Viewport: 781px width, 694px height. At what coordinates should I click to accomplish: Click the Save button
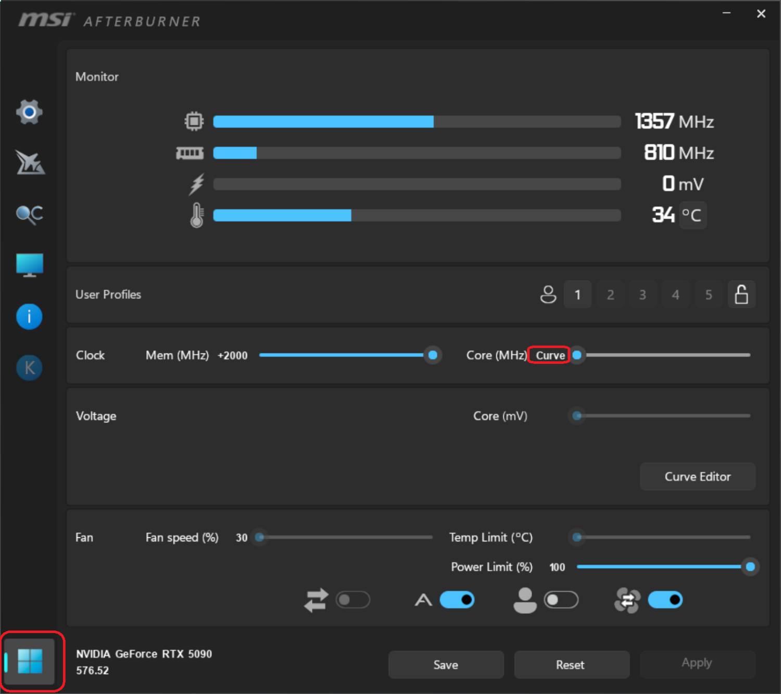click(446, 665)
